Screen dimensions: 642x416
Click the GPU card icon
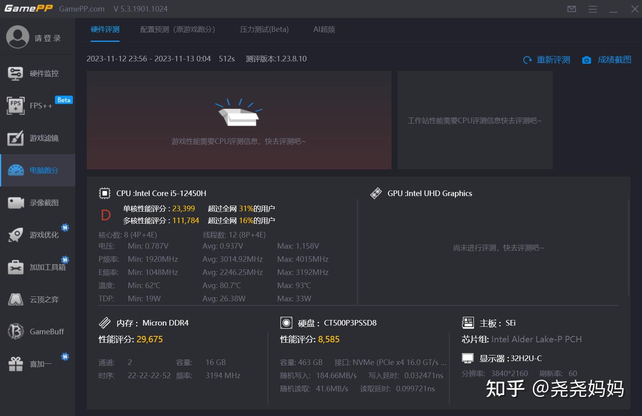coord(376,193)
